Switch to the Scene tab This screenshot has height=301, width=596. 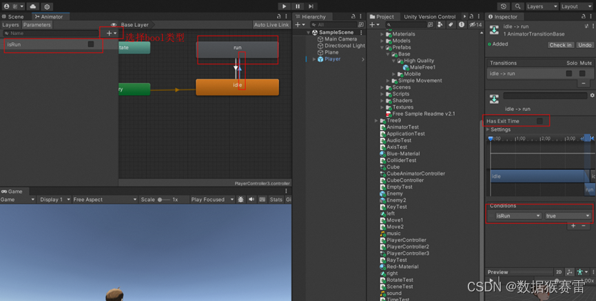(x=13, y=17)
